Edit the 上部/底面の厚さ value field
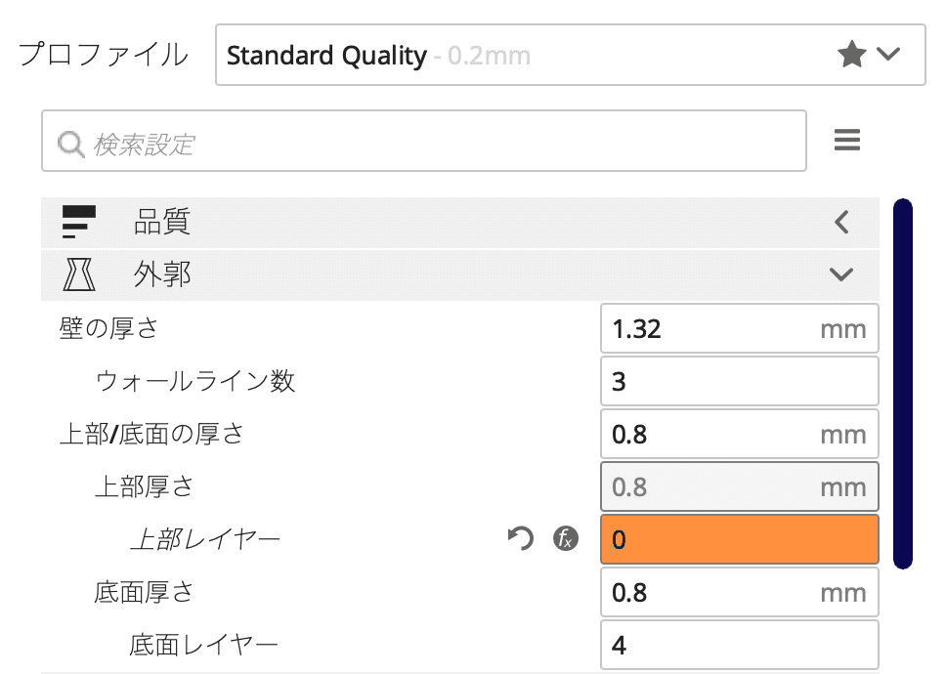The height and width of the screenshot is (674, 946). coord(713,434)
